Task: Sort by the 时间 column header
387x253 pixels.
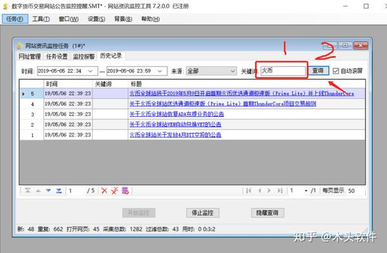Action: pyautogui.click(x=68, y=84)
